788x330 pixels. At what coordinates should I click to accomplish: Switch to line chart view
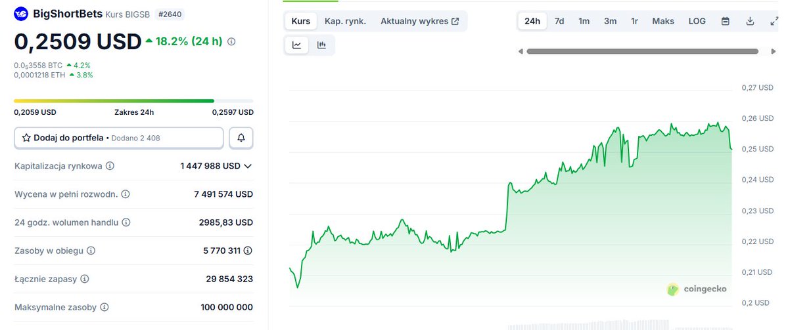coord(296,45)
